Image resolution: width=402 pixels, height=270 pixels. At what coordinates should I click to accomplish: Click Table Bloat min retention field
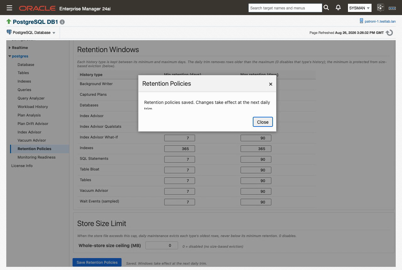pos(180,170)
